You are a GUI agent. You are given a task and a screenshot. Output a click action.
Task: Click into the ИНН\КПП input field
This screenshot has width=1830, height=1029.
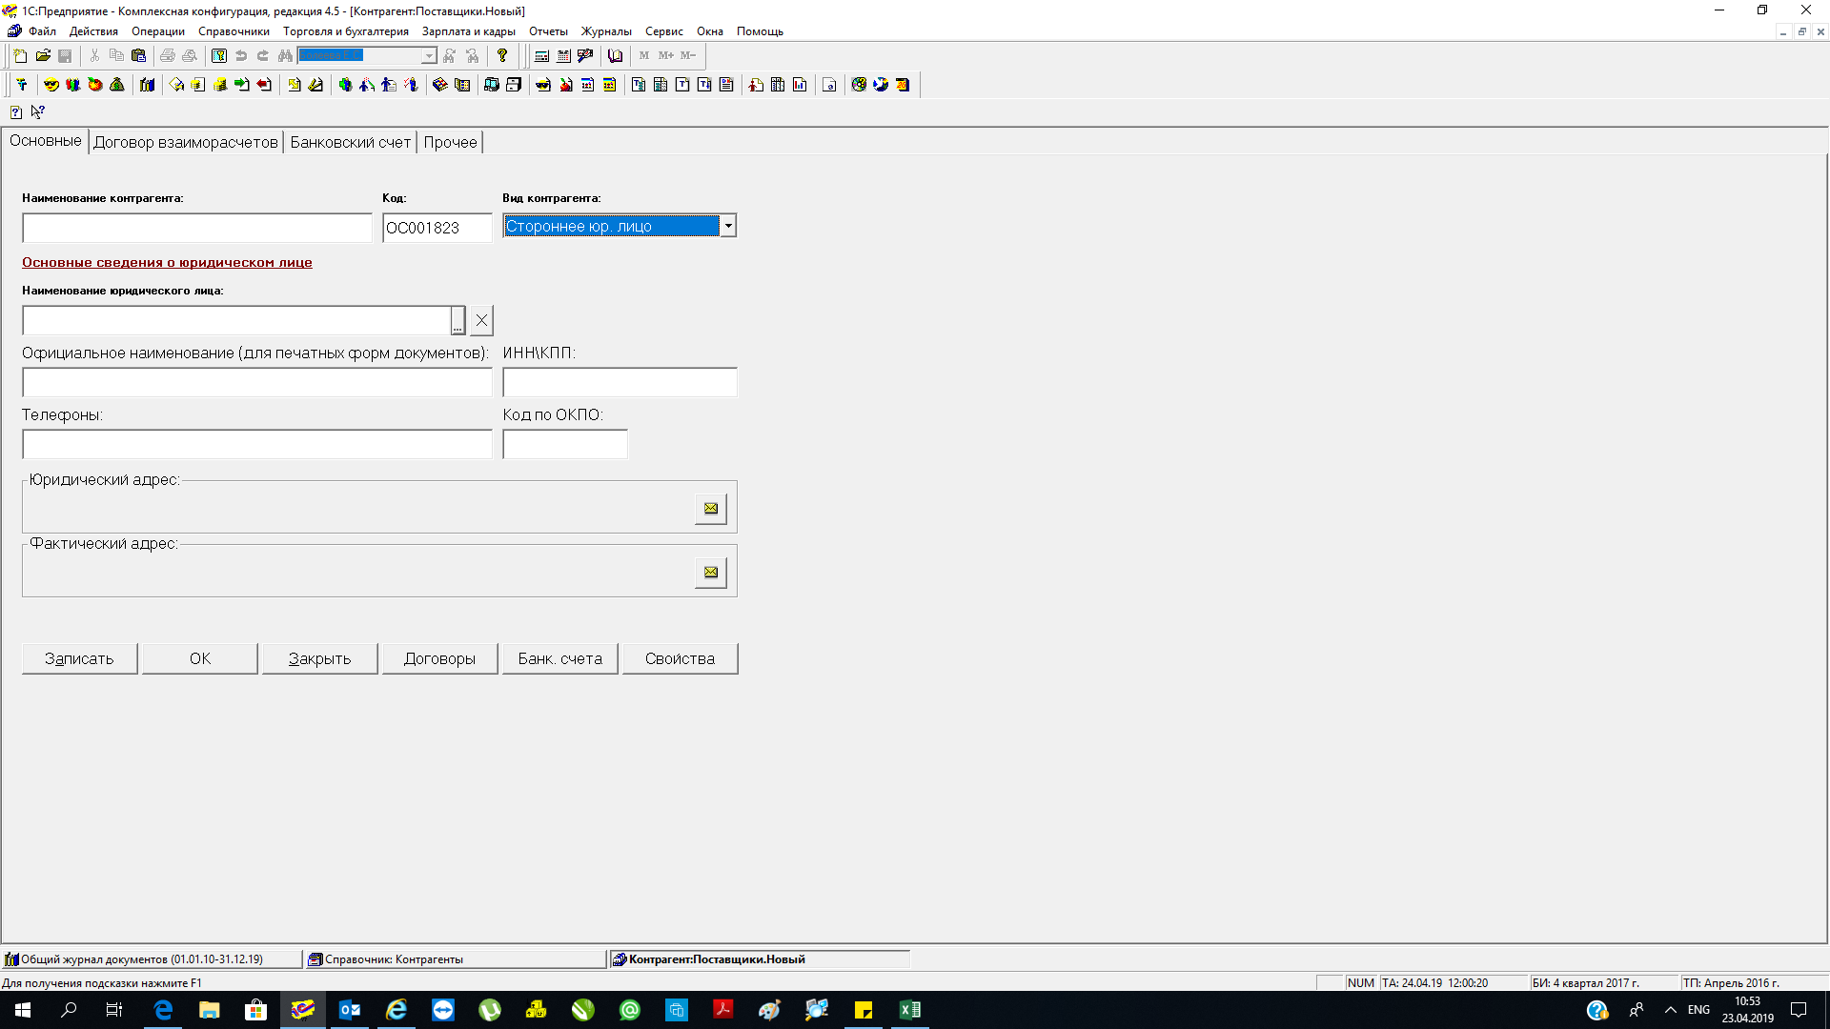tap(620, 383)
